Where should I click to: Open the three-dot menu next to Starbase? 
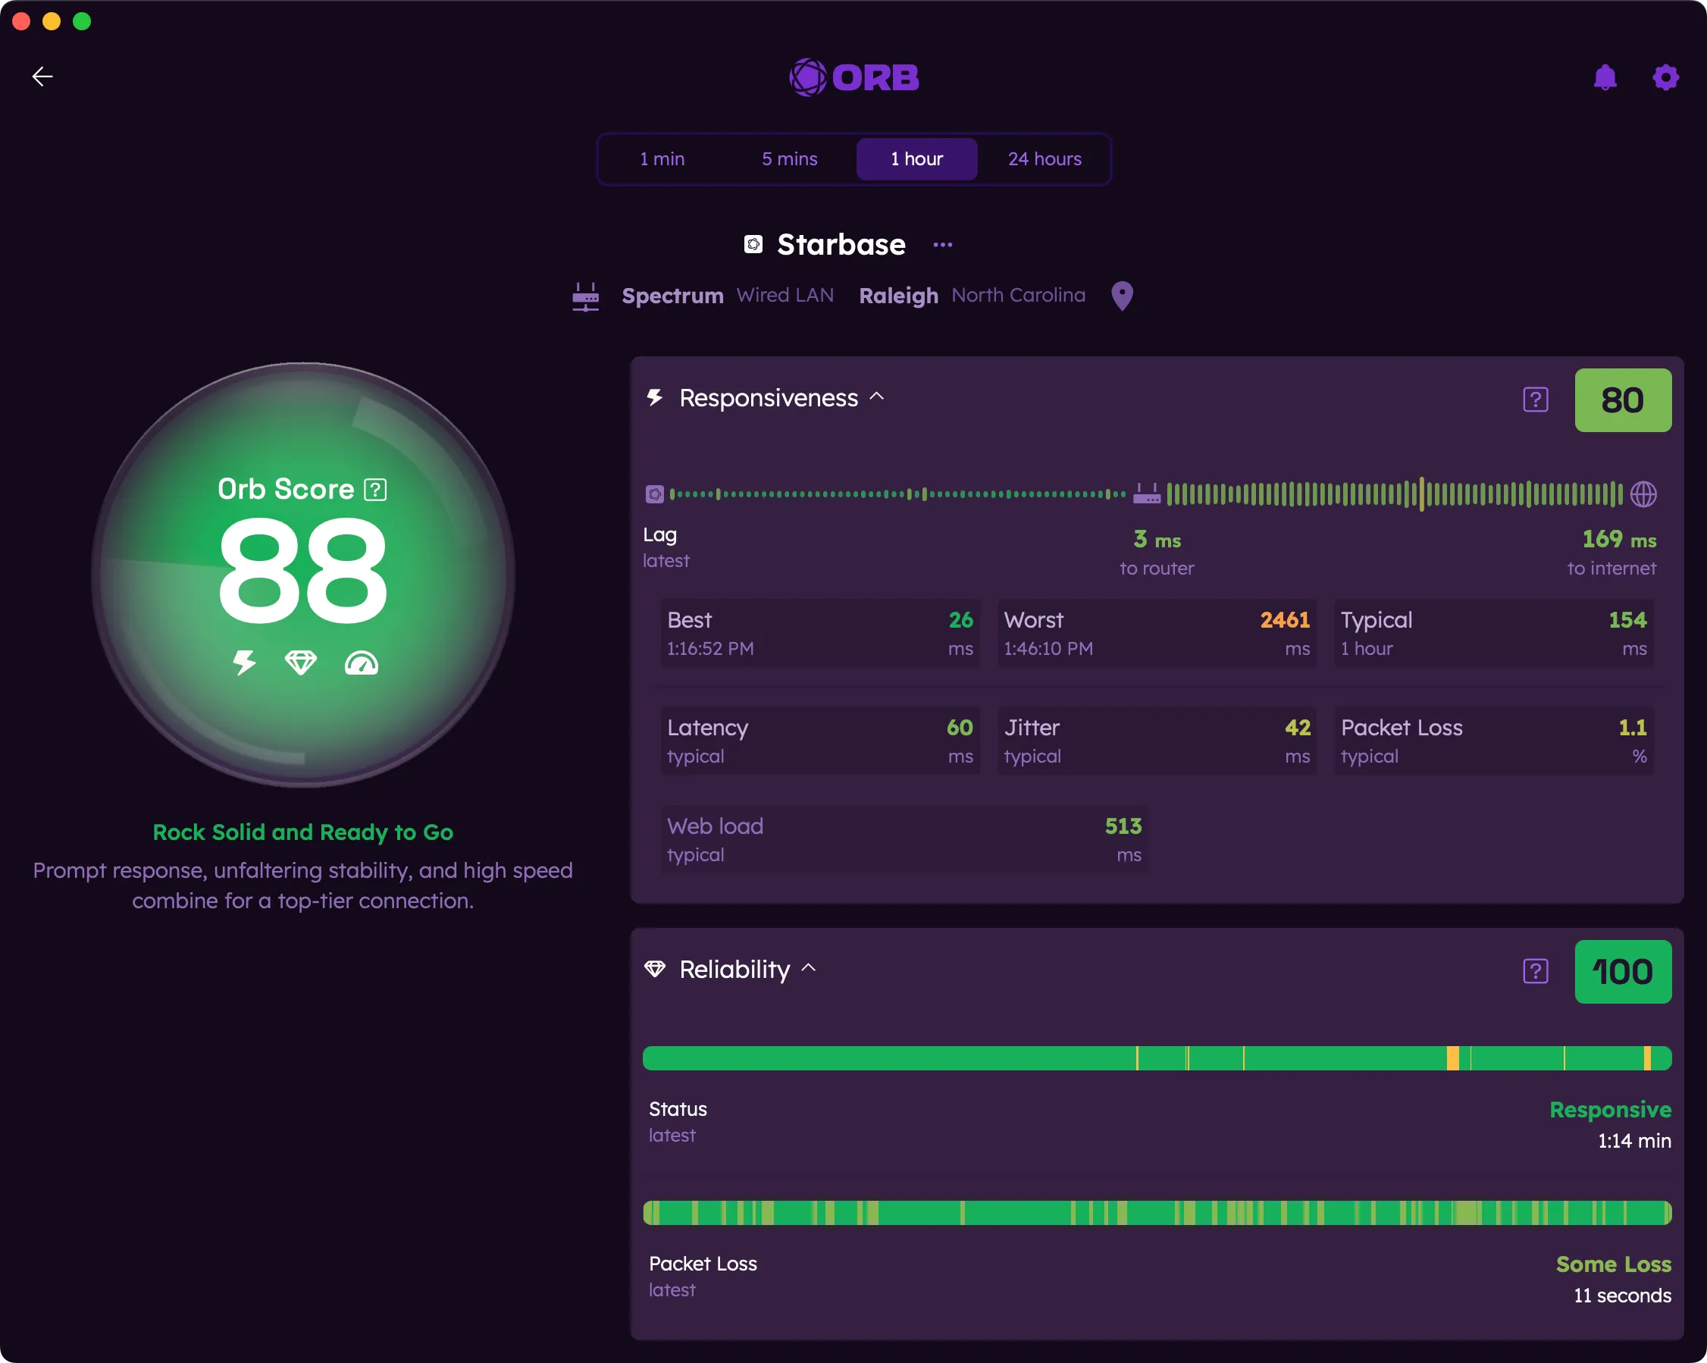point(942,245)
